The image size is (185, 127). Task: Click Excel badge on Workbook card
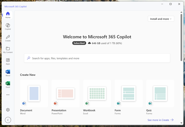(x=87, y=103)
